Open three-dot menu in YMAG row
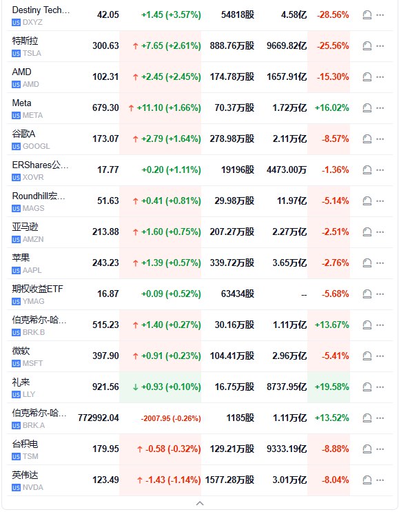The width and height of the screenshot is (399, 512). pos(380,294)
